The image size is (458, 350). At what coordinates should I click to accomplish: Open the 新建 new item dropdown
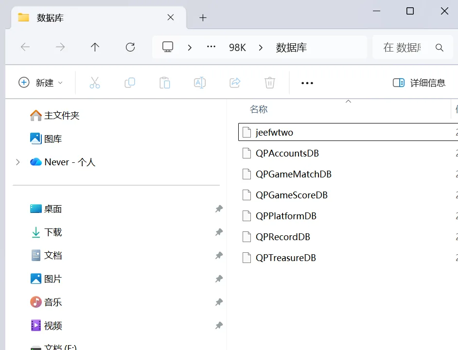click(x=41, y=83)
